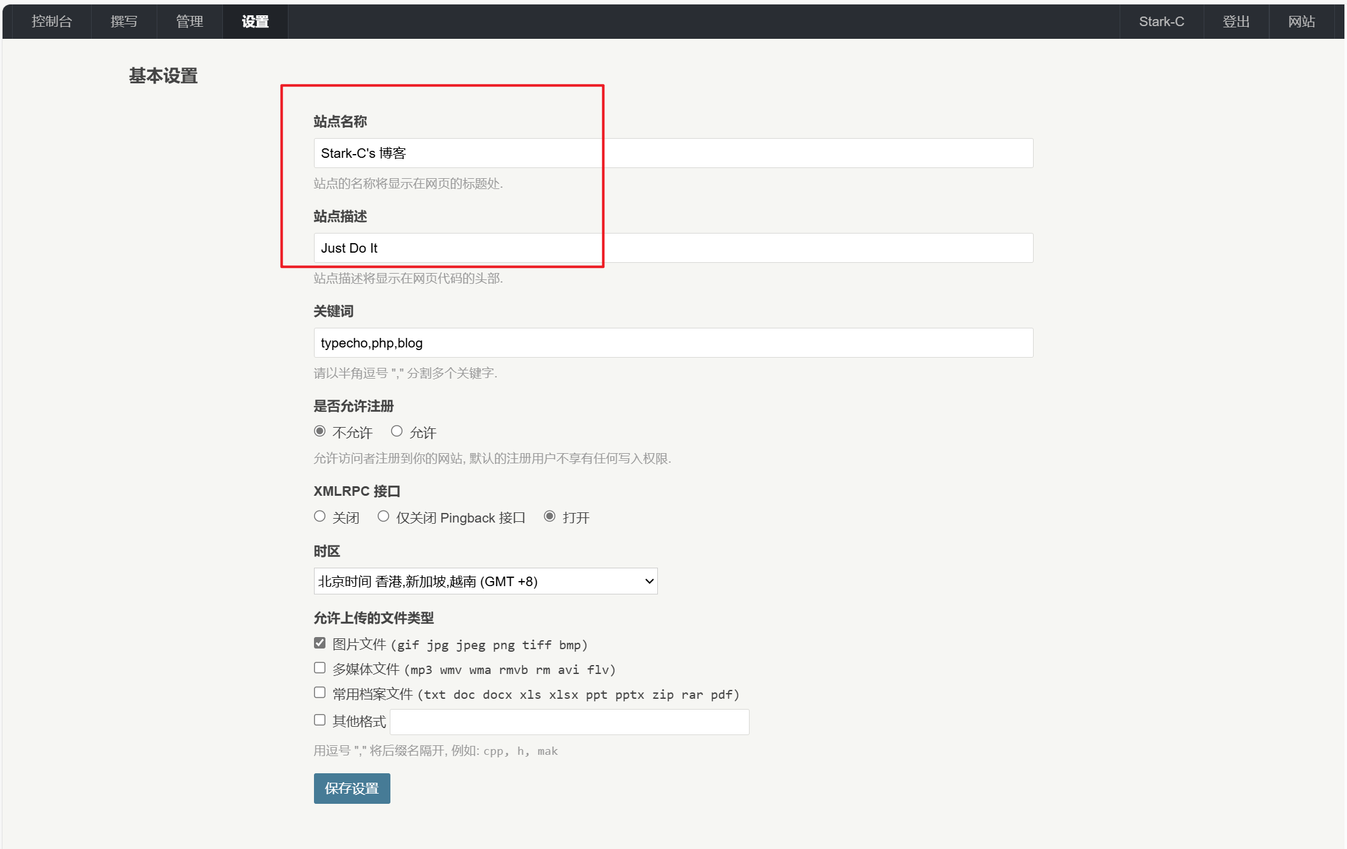Click the 关键词 input field
The width and height of the screenshot is (1347, 849).
coord(673,343)
